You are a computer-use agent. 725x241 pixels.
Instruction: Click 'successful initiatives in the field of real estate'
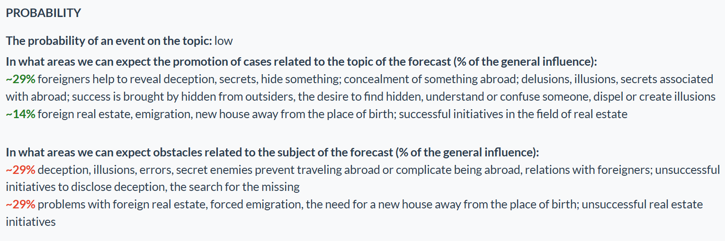(x=513, y=114)
